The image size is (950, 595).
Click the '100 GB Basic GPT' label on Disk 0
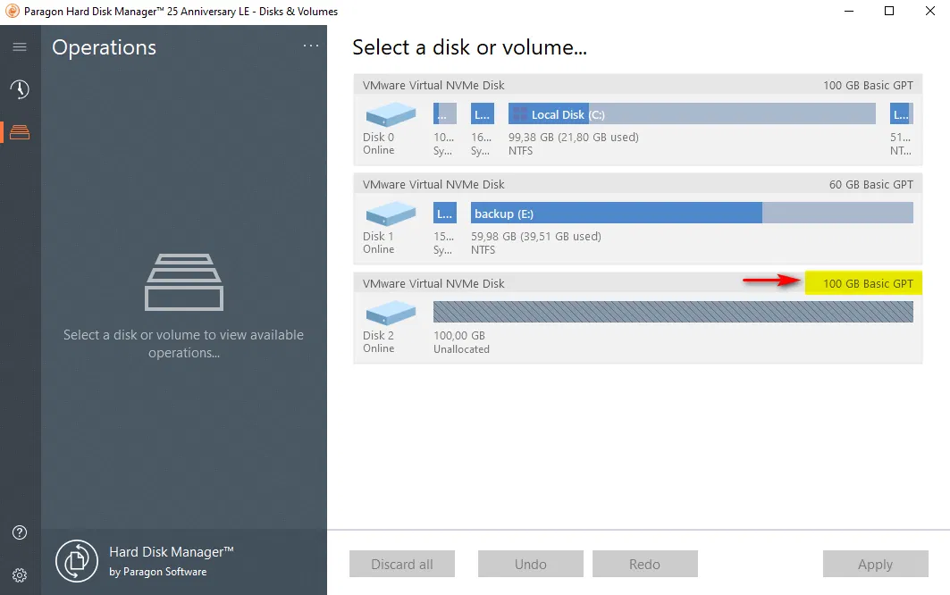point(868,86)
